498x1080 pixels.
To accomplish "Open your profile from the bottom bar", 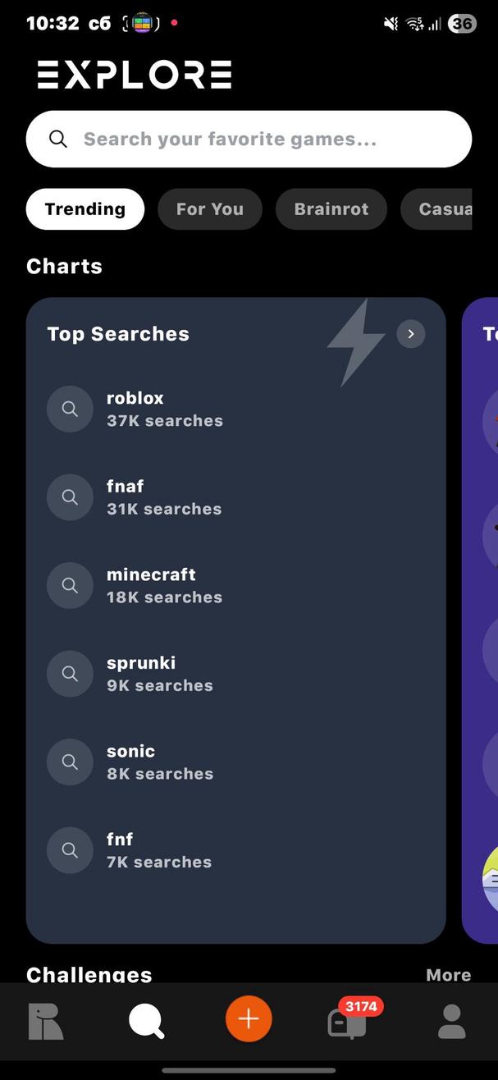I will pyautogui.click(x=450, y=1020).
